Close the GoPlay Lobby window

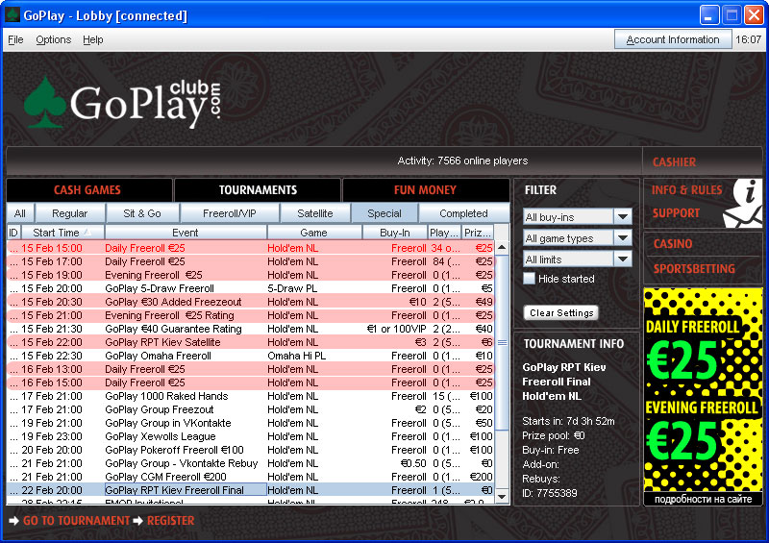pyautogui.click(x=754, y=15)
